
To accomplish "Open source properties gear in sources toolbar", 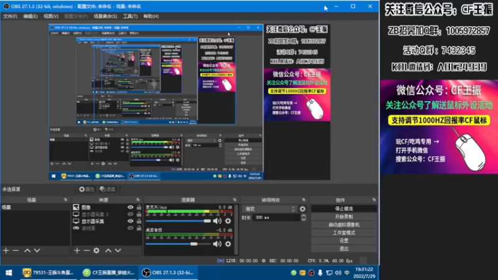I will [96, 251].
